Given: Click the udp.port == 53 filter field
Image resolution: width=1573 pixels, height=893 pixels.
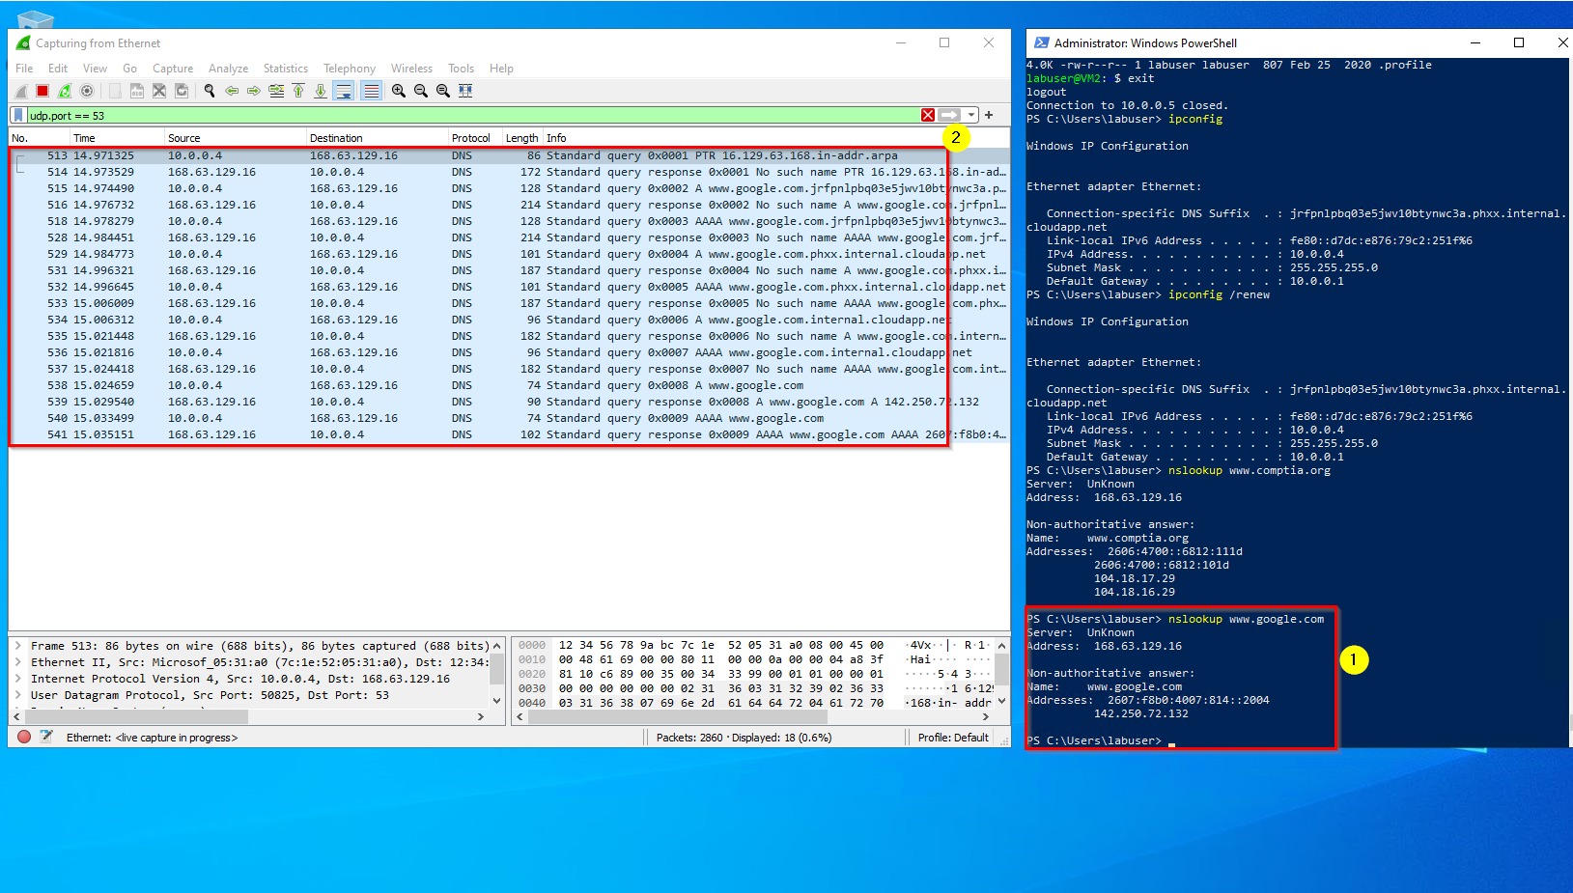Looking at the screenshot, I should 473,115.
